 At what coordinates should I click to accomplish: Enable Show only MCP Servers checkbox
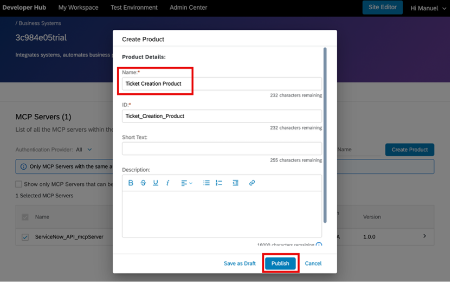[x=19, y=184]
